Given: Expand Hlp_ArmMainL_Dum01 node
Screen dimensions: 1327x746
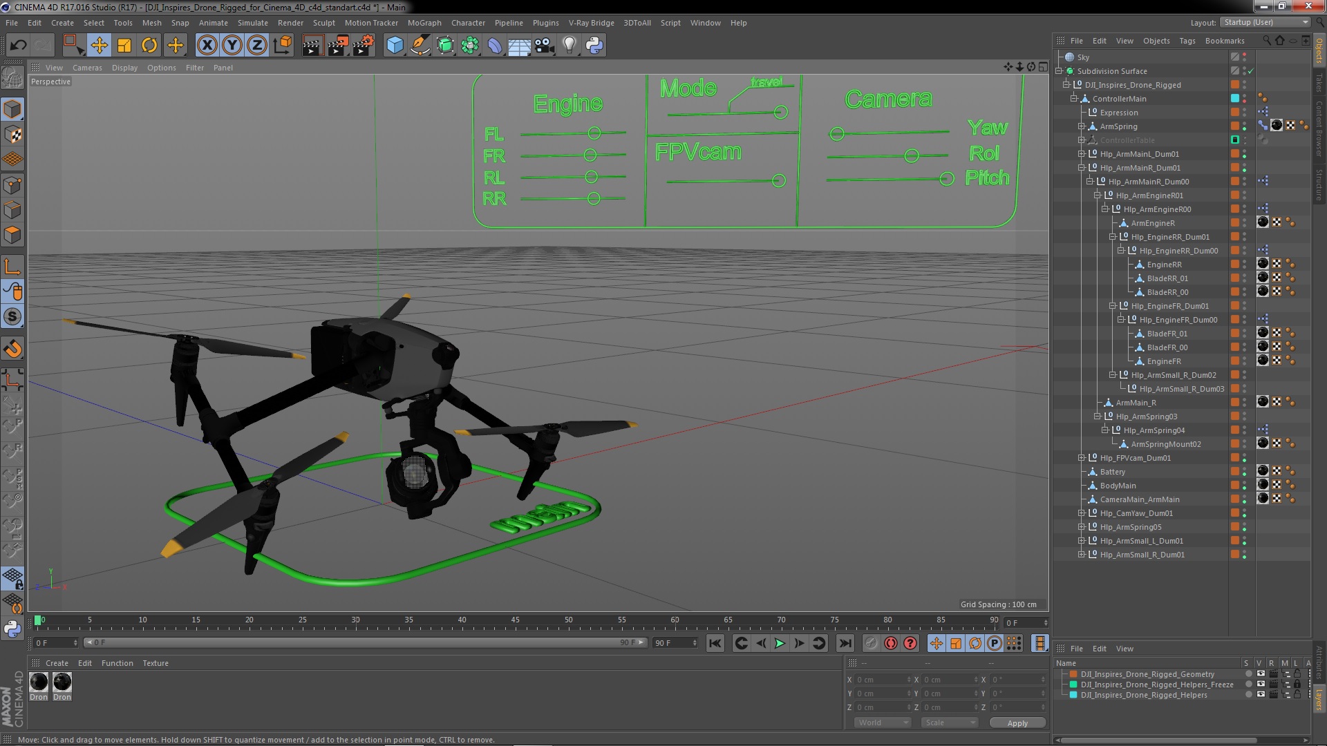Looking at the screenshot, I should pos(1082,154).
